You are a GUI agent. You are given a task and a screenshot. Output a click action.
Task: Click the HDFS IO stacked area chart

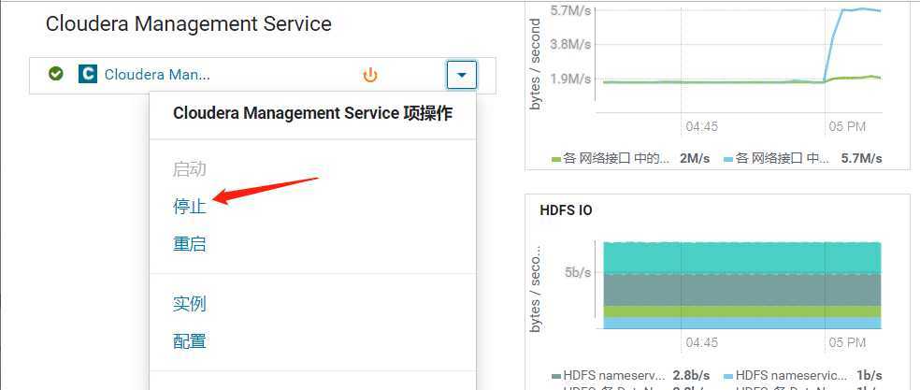click(743, 285)
